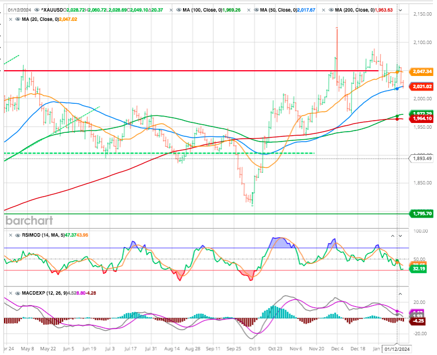Expand the RSIMOD pane options chevron
This screenshot has width=437, height=355.
pyautogui.click(x=400, y=237)
